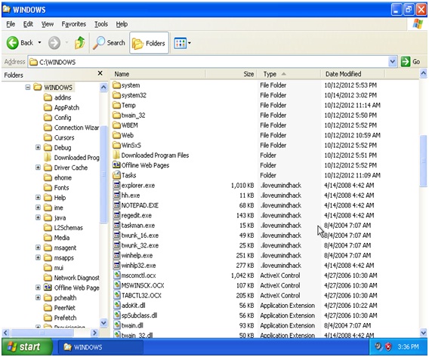The width and height of the screenshot is (429, 357).
Task: Go up one folder level
Action: coord(80,42)
